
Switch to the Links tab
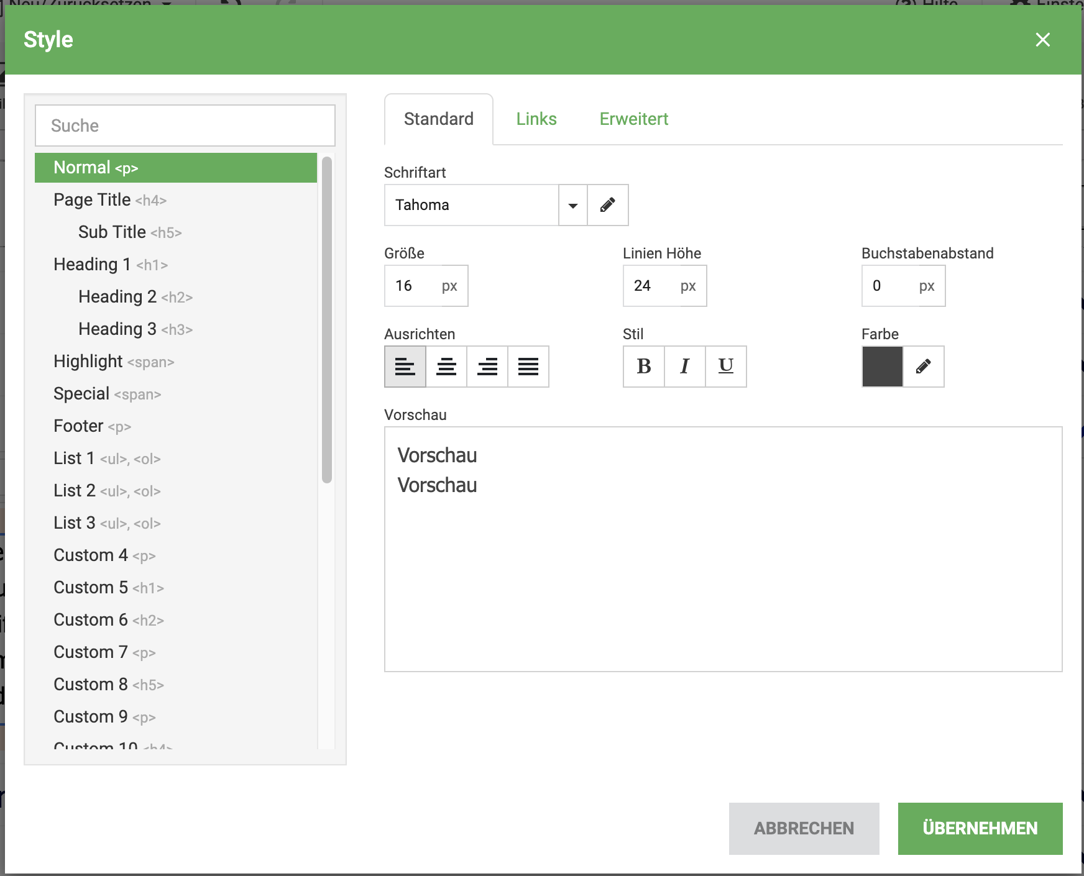coord(536,119)
